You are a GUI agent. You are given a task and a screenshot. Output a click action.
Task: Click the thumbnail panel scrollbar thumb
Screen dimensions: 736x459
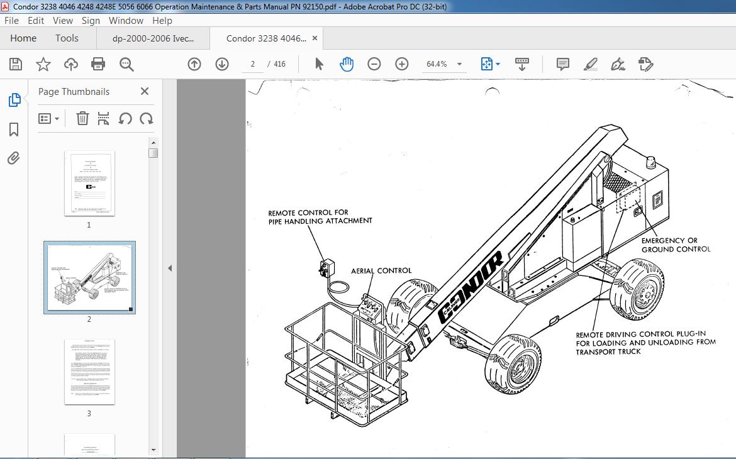pyautogui.click(x=153, y=153)
